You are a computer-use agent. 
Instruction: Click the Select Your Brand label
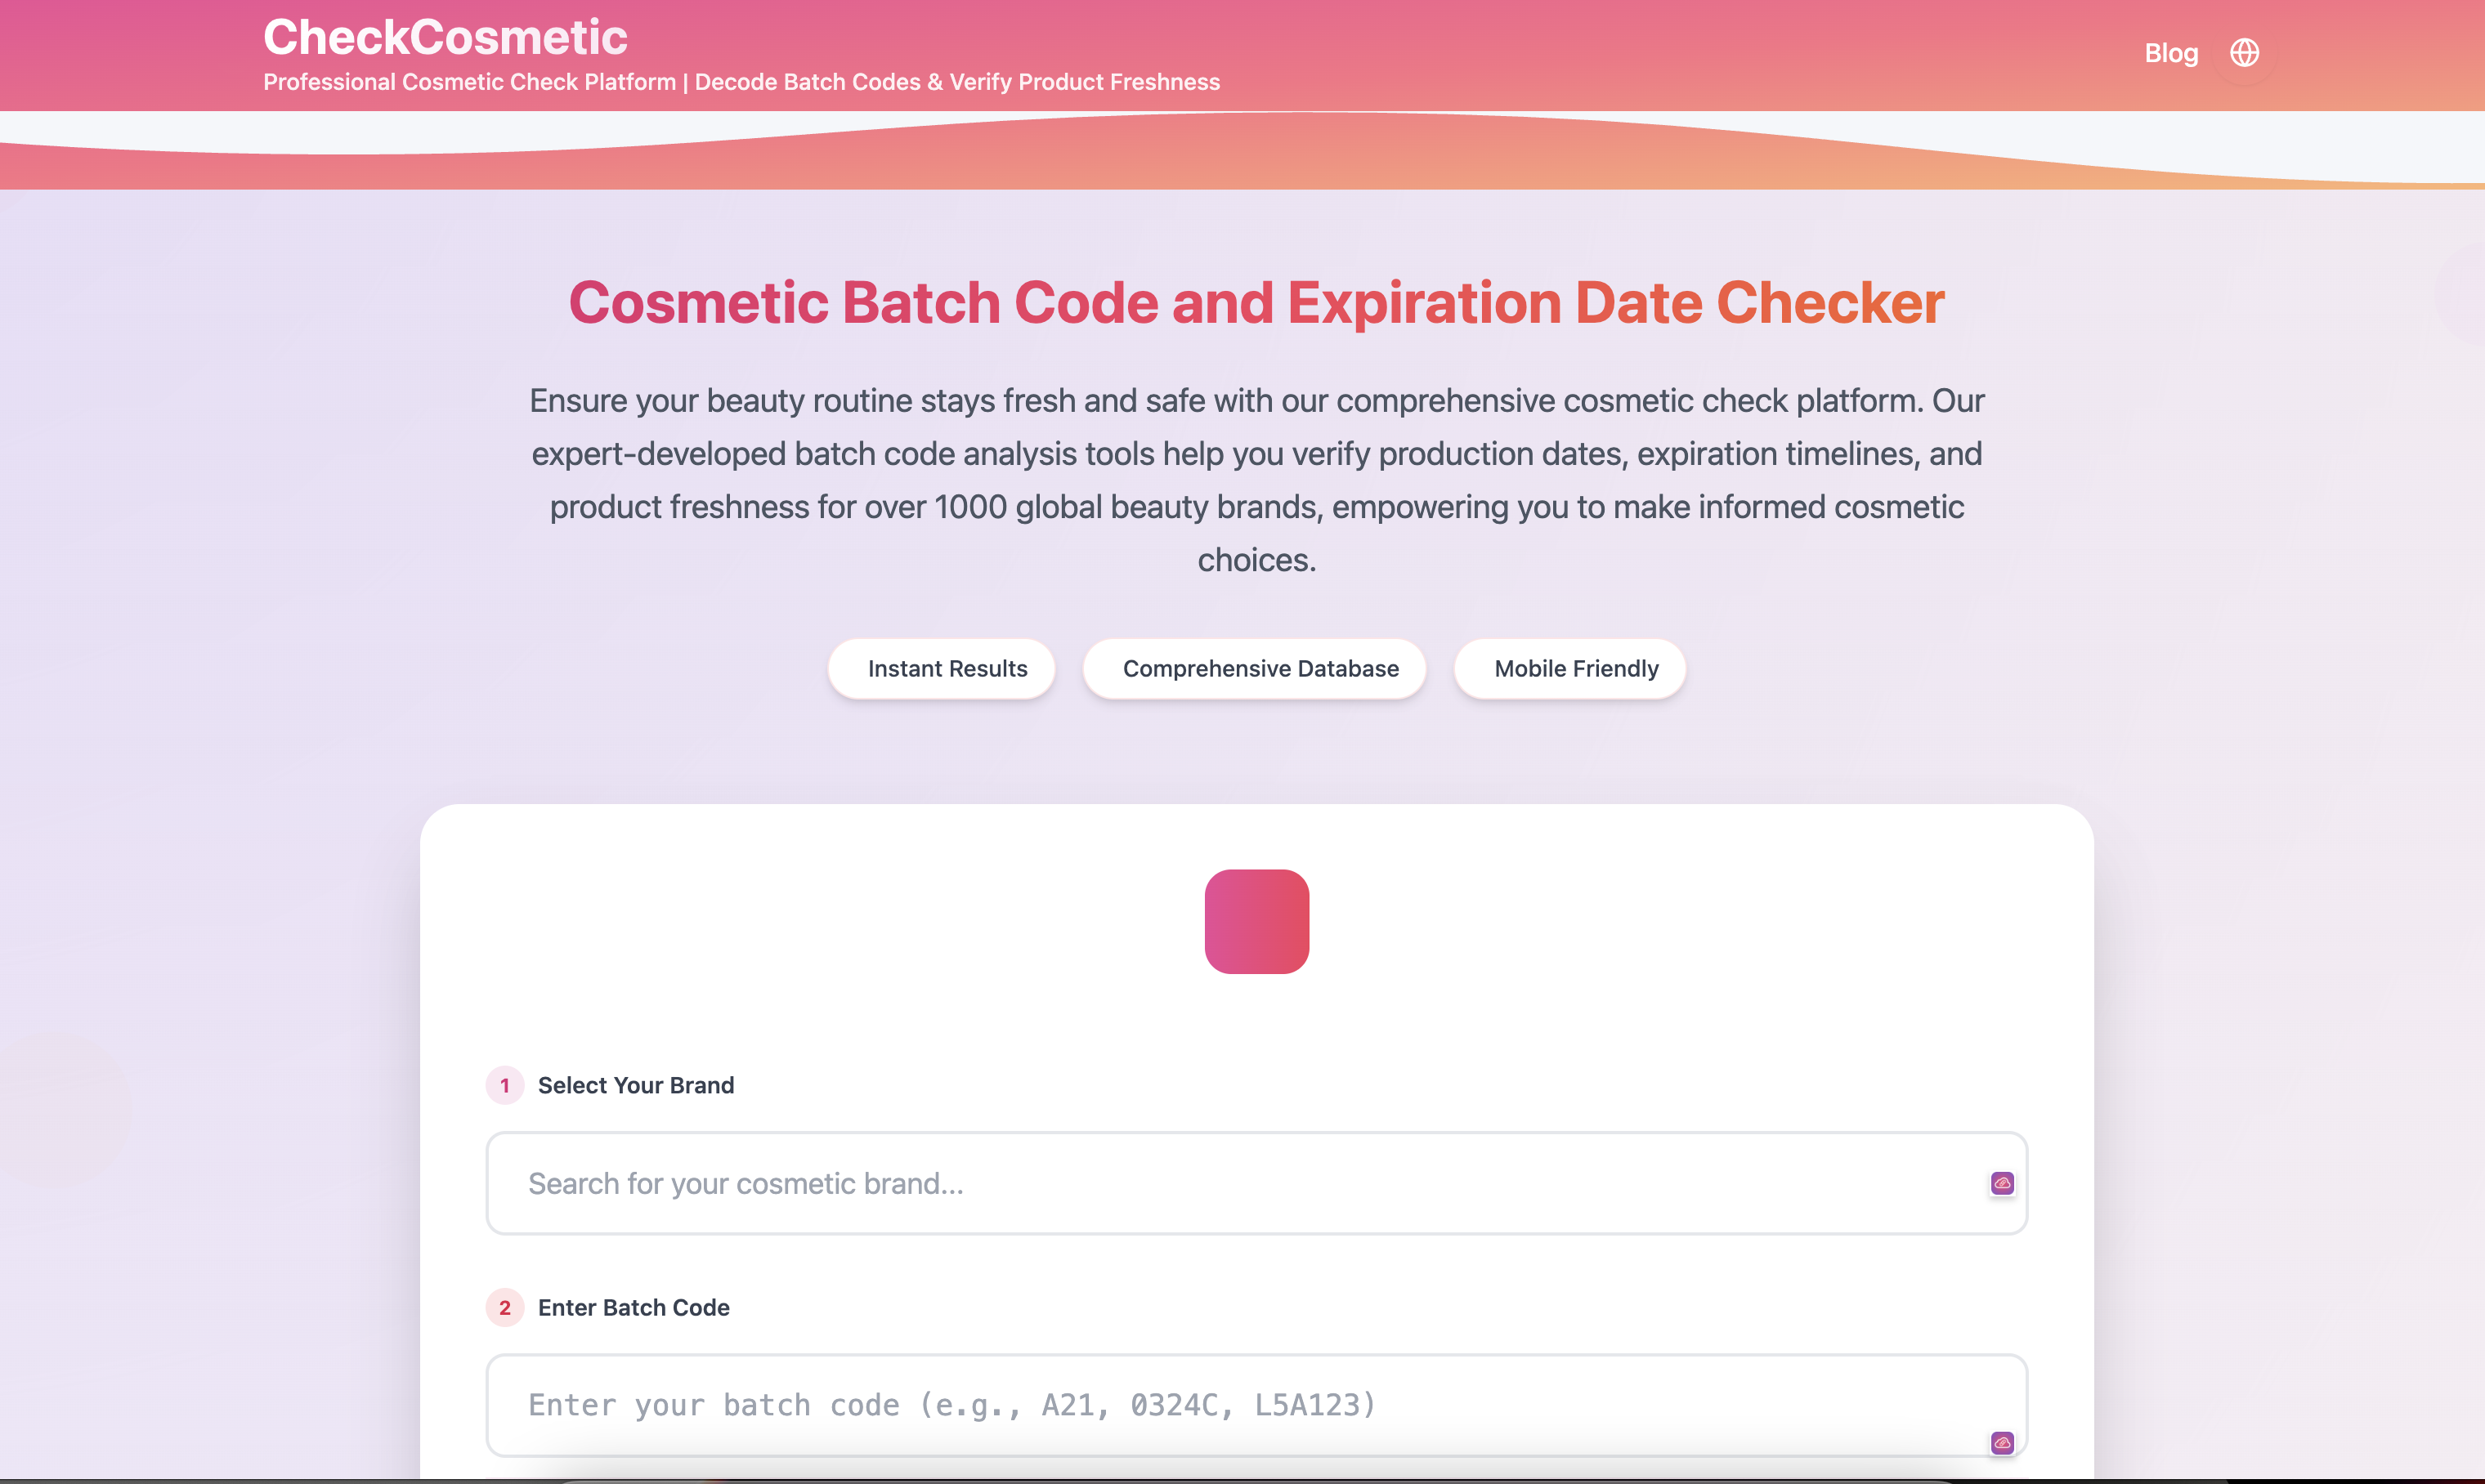(x=636, y=1085)
